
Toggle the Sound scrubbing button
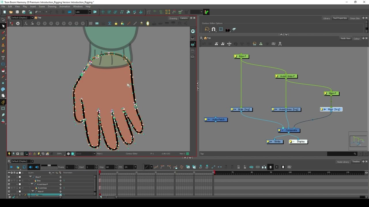point(37,167)
